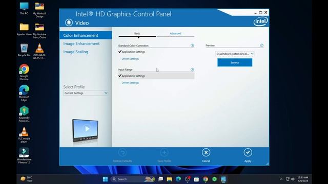Click the Home icon beside Video
Image resolution: width=328 pixels, height=184 pixels.
(69, 22)
